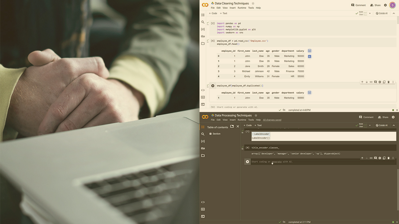Open interactive table view for employee_df output

pos(310,51)
